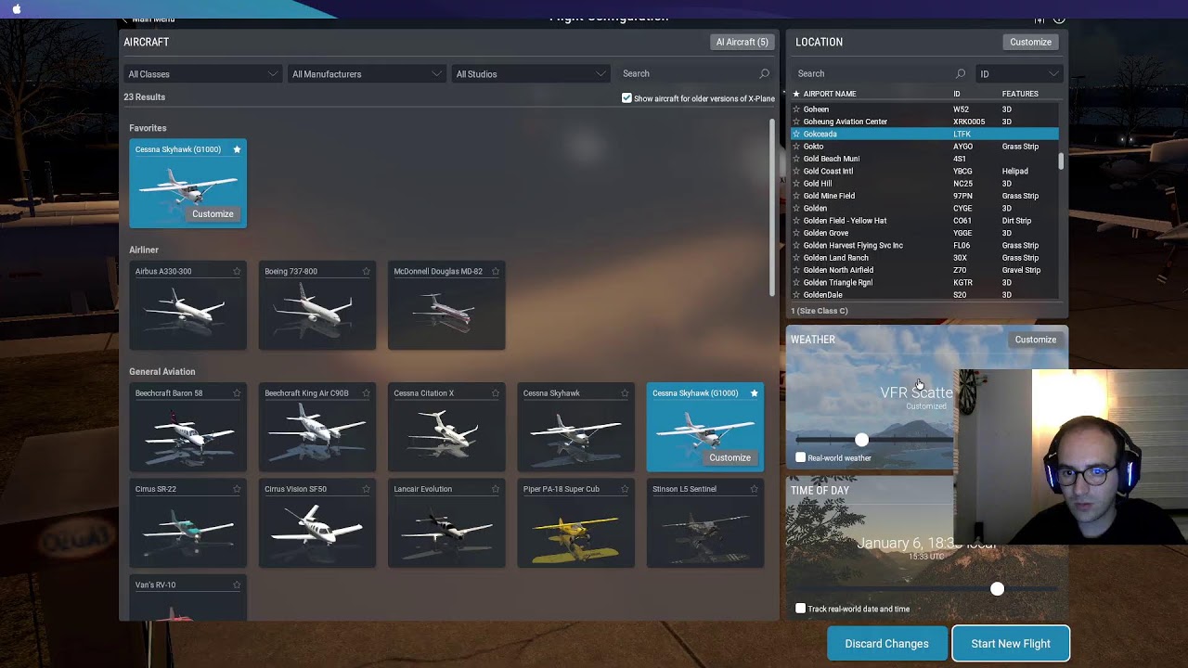Open the All Studios dropdown
The height and width of the screenshot is (668, 1188).
click(x=530, y=74)
